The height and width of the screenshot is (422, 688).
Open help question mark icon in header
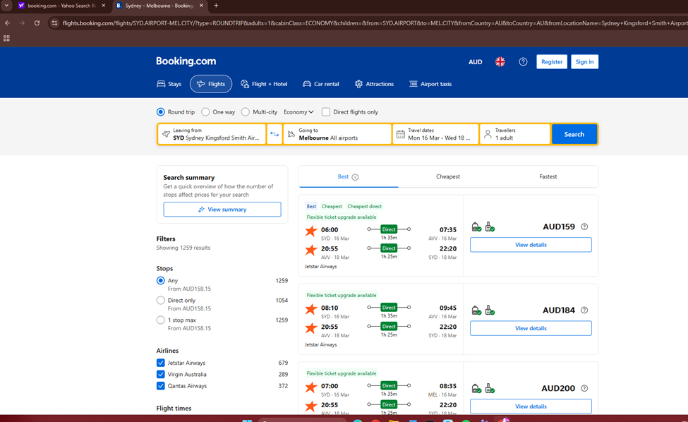tap(523, 62)
